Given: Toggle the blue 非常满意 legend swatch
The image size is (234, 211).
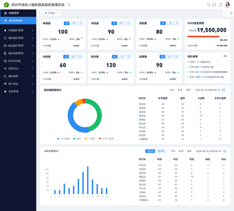Looking at the screenshot, I should [58, 139].
